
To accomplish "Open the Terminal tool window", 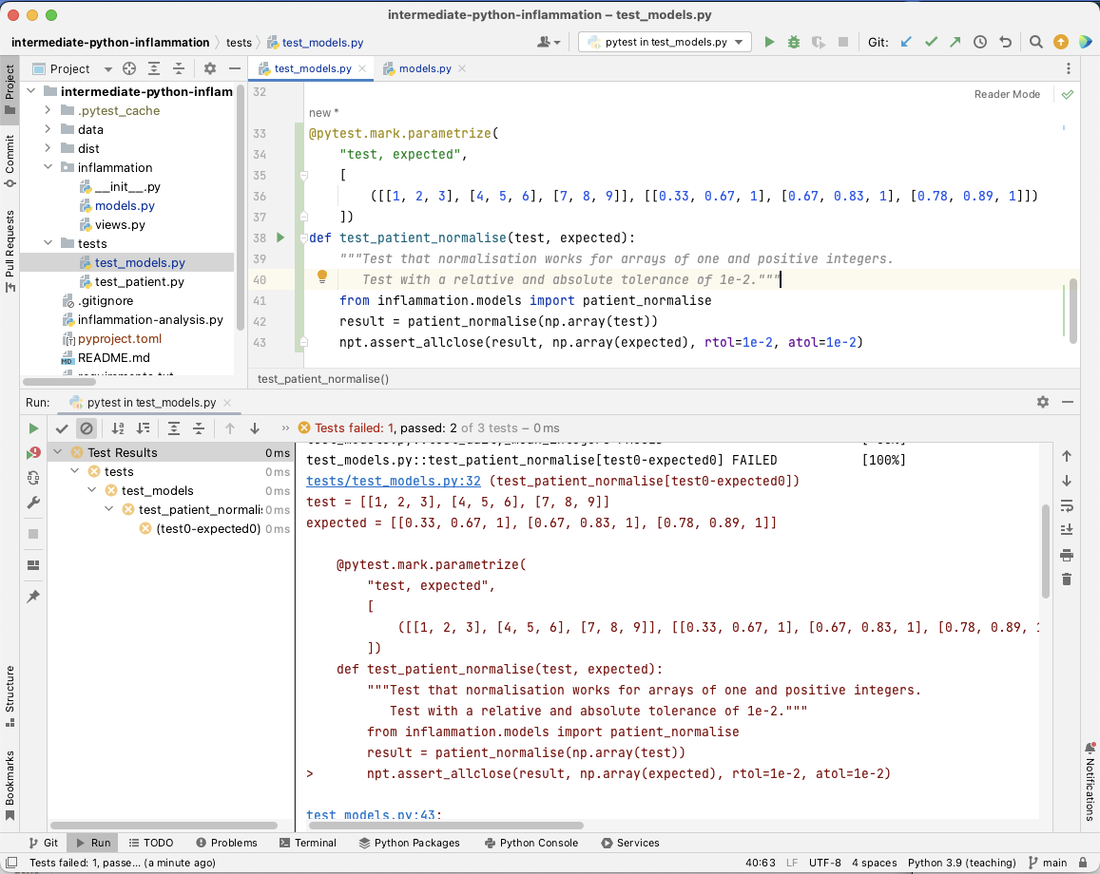I will point(308,843).
